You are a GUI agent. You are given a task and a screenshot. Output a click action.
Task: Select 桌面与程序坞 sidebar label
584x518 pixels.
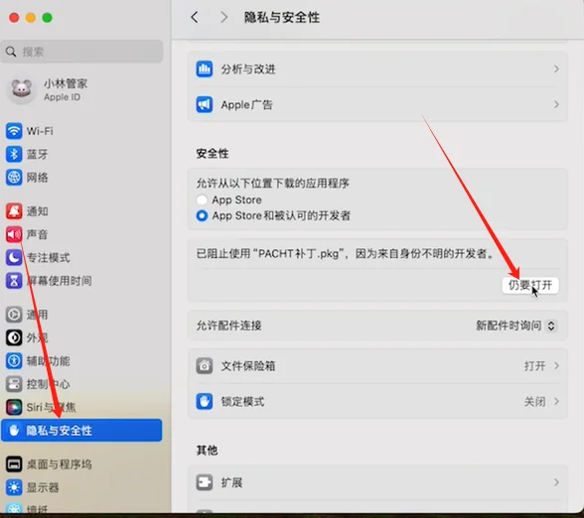pos(59,464)
